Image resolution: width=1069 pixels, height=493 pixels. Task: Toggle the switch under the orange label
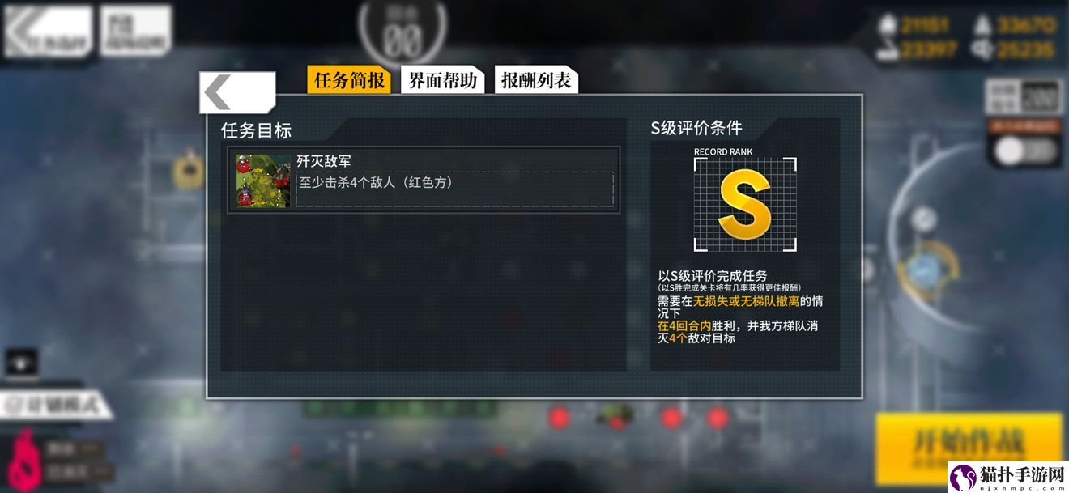pos(1025,151)
